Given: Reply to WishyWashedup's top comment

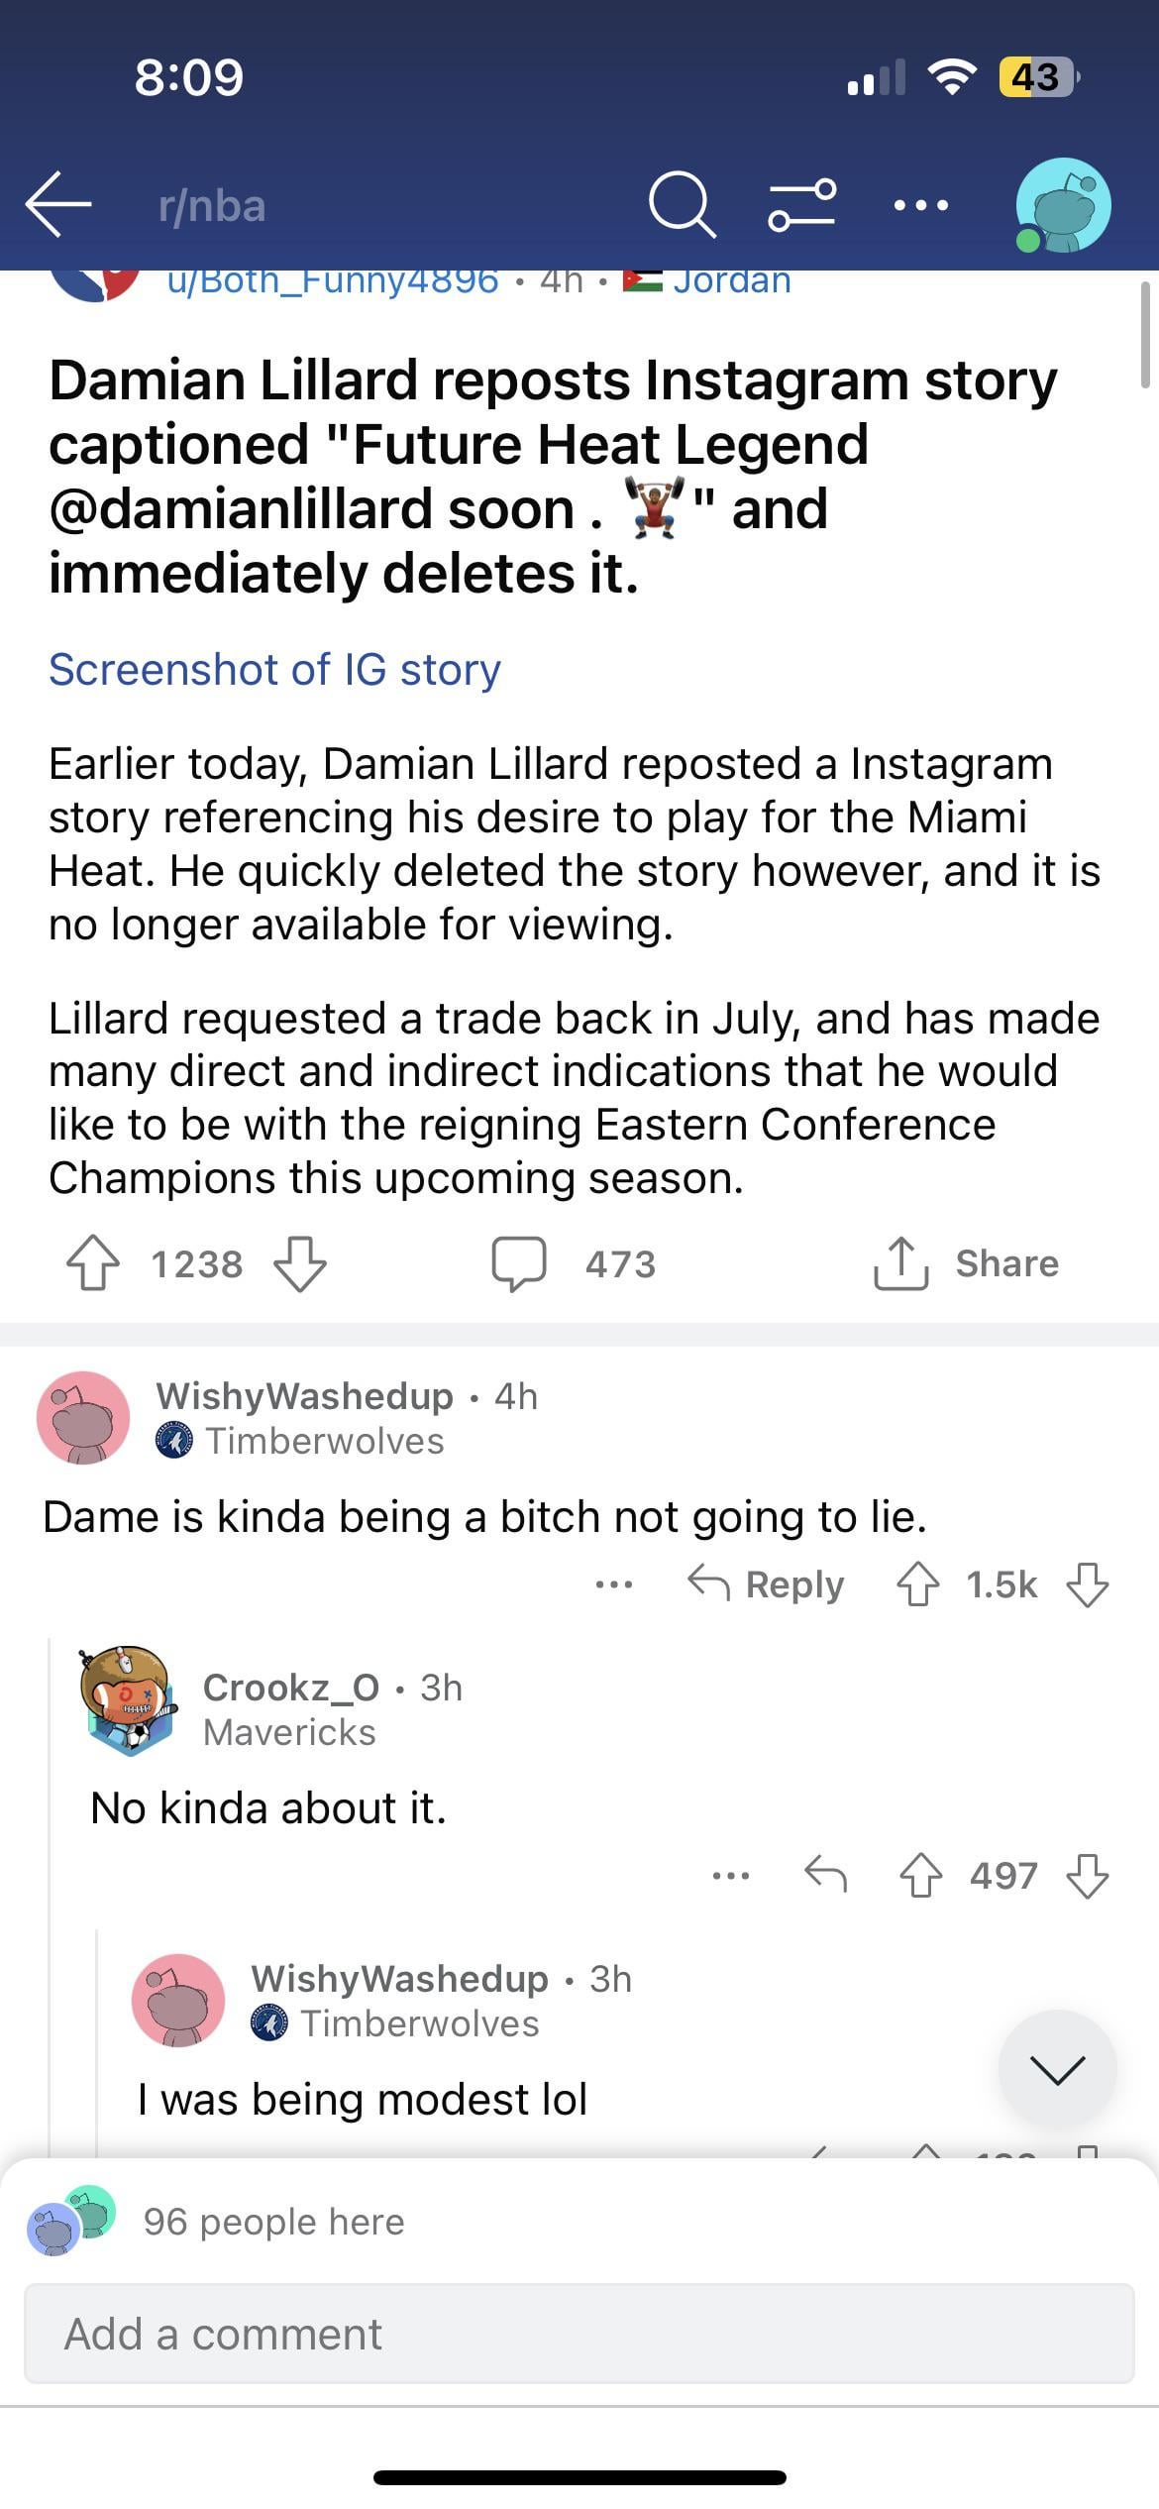Looking at the screenshot, I should pyautogui.click(x=767, y=1584).
